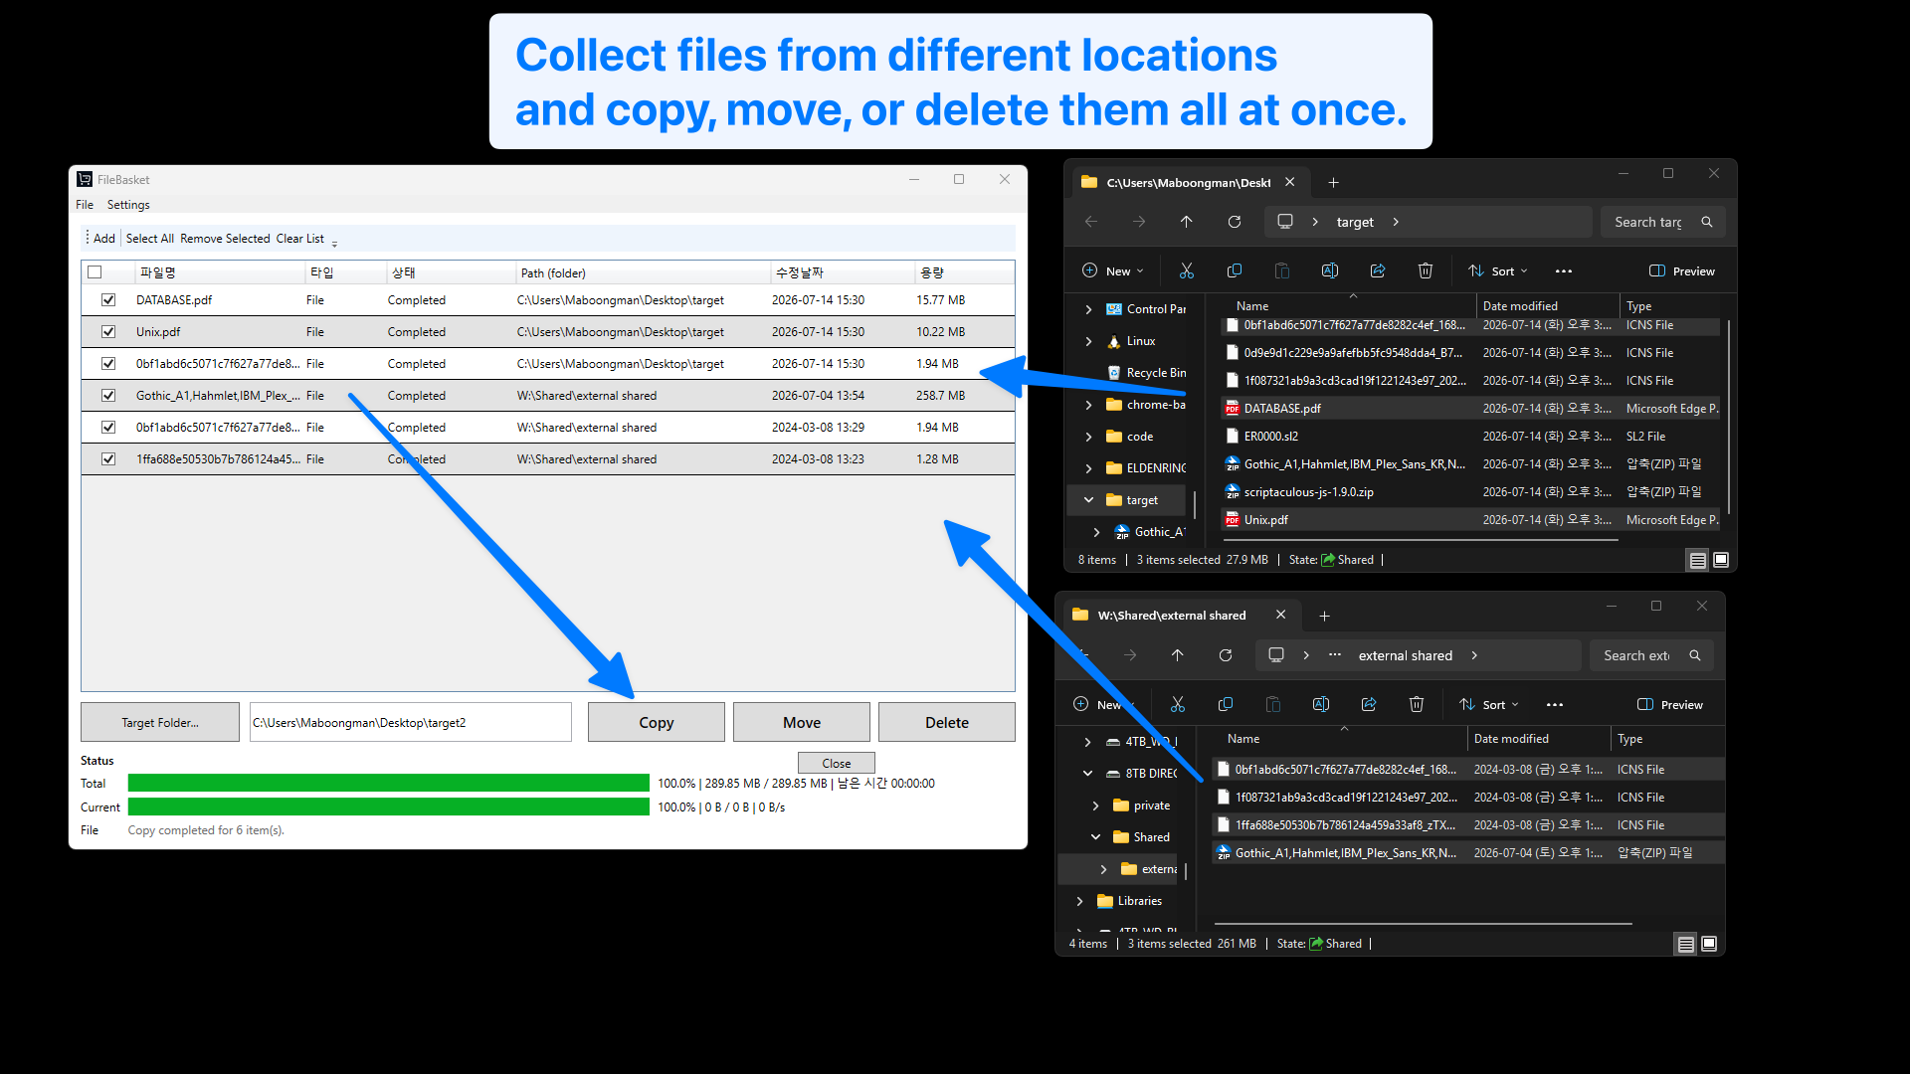Switch target window to details view icon
The height and width of the screenshot is (1074, 1910).
pos(1698,560)
